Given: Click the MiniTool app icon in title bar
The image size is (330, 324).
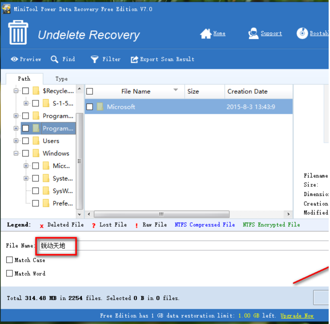Looking at the screenshot, I should (6, 9).
